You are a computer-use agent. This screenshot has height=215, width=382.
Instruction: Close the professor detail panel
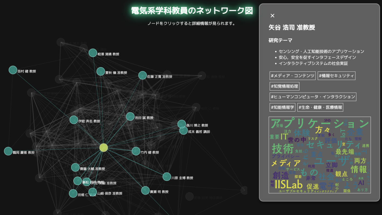point(272,16)
